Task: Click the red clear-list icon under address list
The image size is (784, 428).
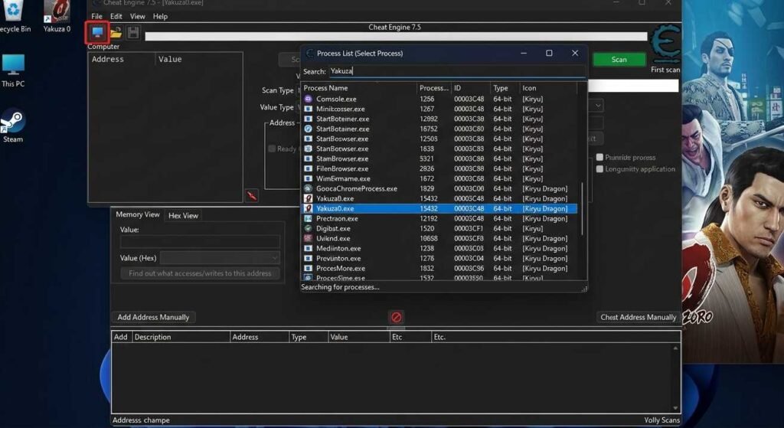Action: (252, 195)
